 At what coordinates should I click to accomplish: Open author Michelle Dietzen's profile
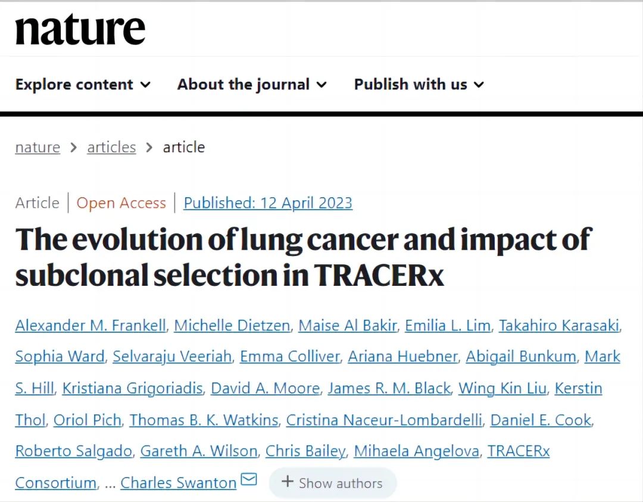click(232, 326)
